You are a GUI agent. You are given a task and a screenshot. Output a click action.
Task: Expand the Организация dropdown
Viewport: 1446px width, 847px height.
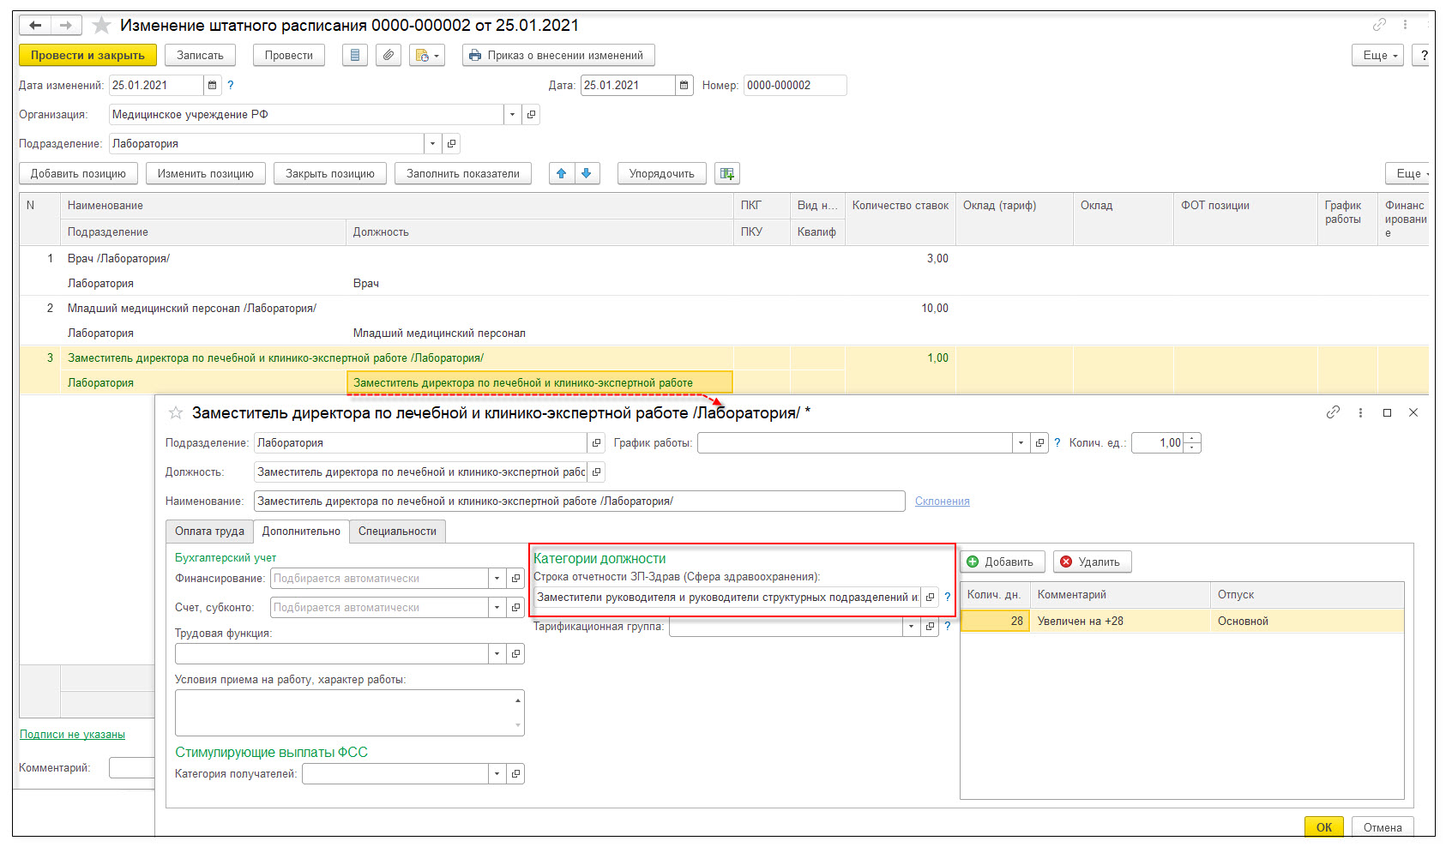pyautogui.click(x=512, y=114)
